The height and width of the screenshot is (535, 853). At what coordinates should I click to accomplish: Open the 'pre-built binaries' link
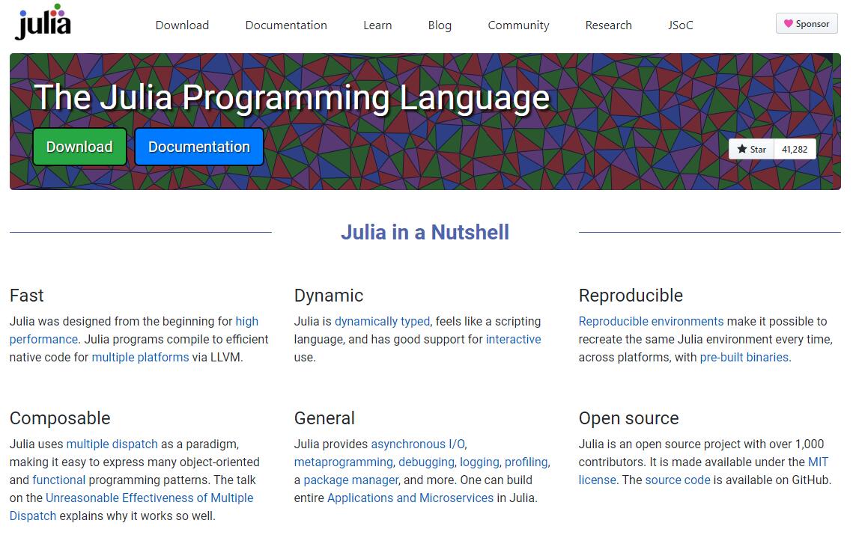(744, 357)
